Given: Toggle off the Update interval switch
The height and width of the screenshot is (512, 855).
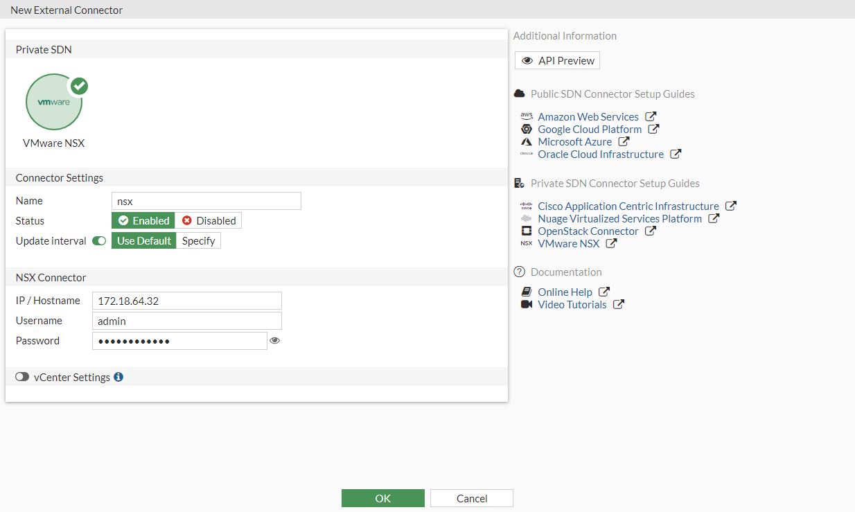Looking at the screenshot, I should tap(99, 240).
